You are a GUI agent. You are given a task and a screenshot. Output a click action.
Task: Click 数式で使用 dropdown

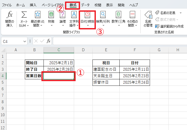[x=167, y=19]
